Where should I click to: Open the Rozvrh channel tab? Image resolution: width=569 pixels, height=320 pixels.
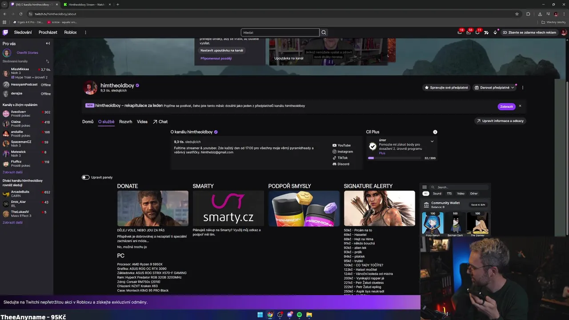[x=125, y=121]
